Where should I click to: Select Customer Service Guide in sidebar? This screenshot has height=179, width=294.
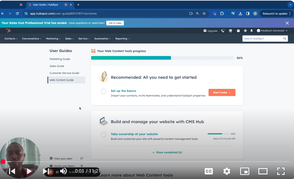click(64, 73)
